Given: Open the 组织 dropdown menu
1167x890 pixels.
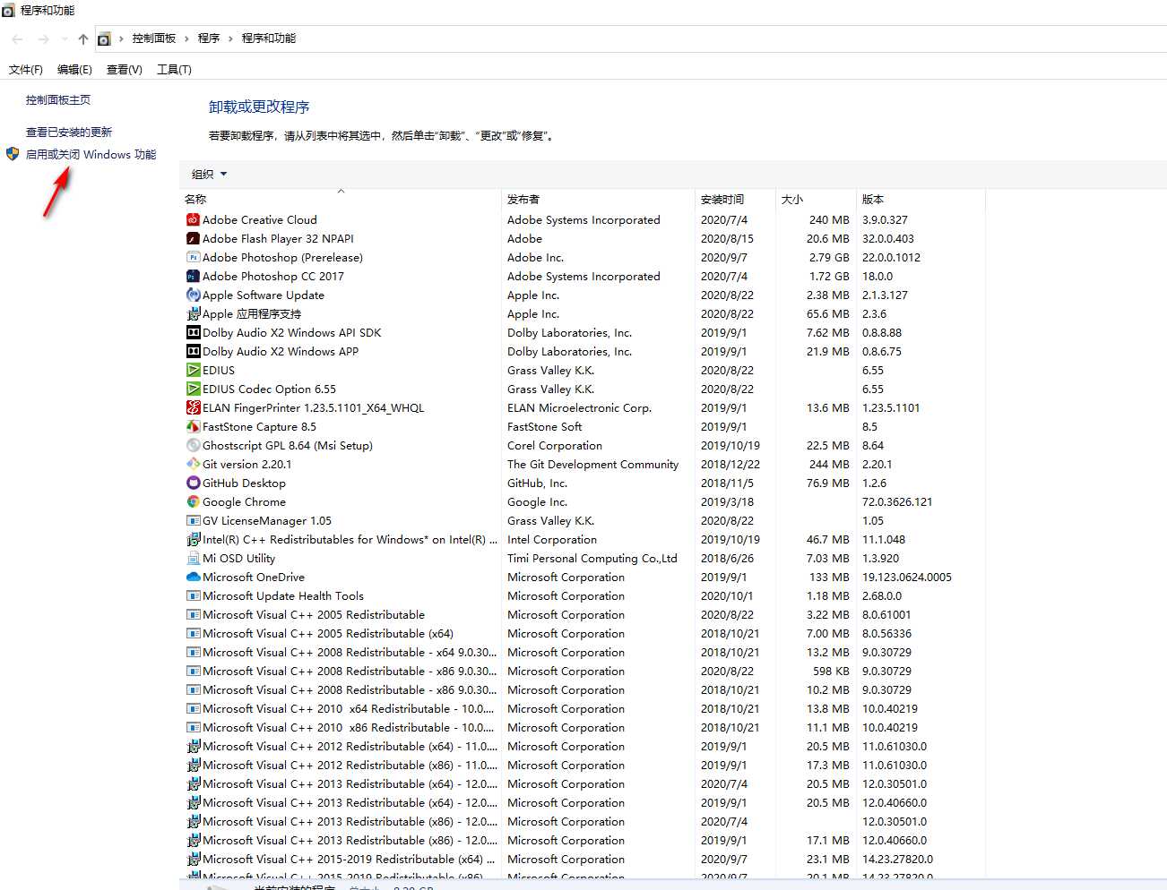Looking at the screenshot, I should point(209,174).
